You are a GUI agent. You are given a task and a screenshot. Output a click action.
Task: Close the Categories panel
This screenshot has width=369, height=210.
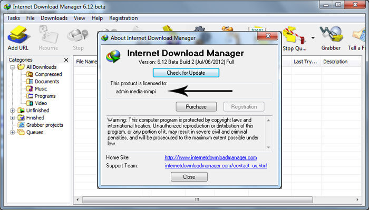tap(66, 60)
